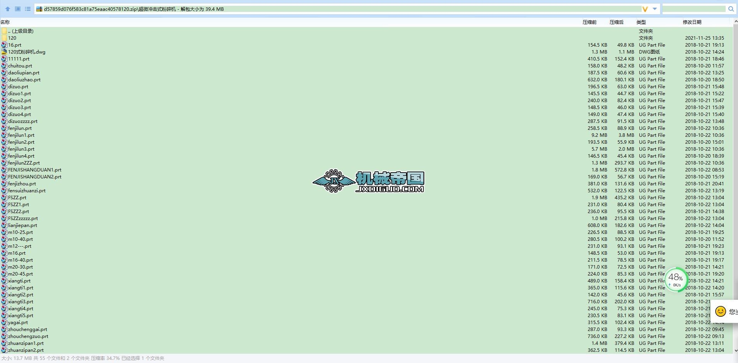Click the lianjiepan.prt file icon
Viewport: 738px width, 363px height.
(4, 225)
